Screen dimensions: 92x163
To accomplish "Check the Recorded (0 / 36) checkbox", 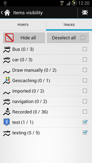I will tap(85, 112).
